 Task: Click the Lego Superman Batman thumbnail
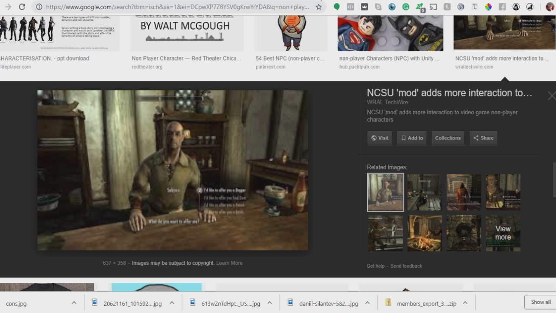point(391,33)
